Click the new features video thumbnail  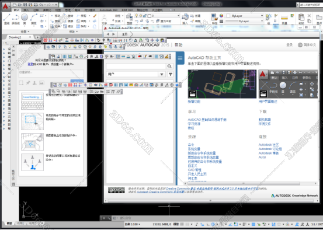[x=222, y=84]
